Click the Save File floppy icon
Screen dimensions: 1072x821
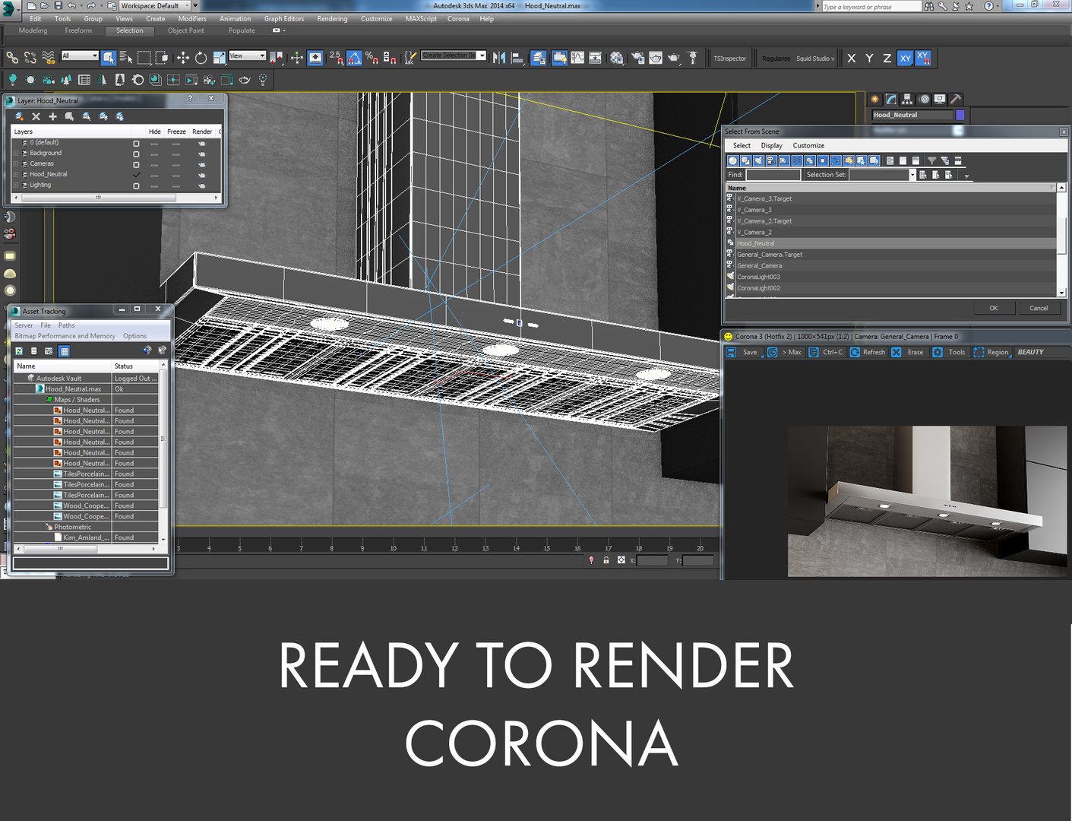click(x=59, y=5)
